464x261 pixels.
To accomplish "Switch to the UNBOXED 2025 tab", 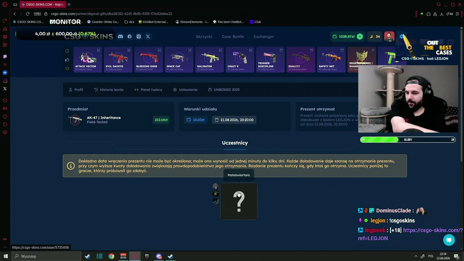I will 224,90.
